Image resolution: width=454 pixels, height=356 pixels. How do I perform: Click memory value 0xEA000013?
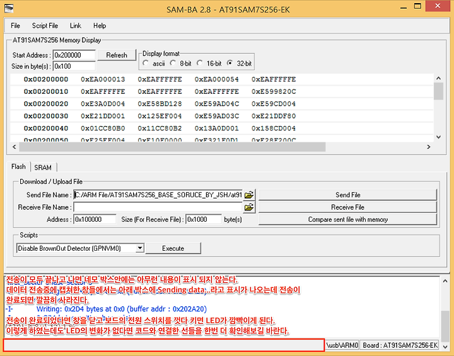(103, 79)
